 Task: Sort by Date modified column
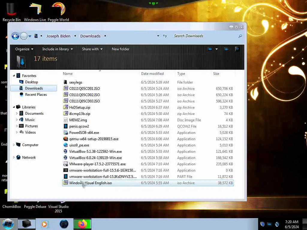coord(152,74)
